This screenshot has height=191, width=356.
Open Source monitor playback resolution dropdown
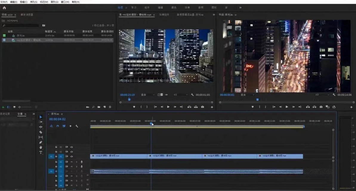(x=181, y=94)
